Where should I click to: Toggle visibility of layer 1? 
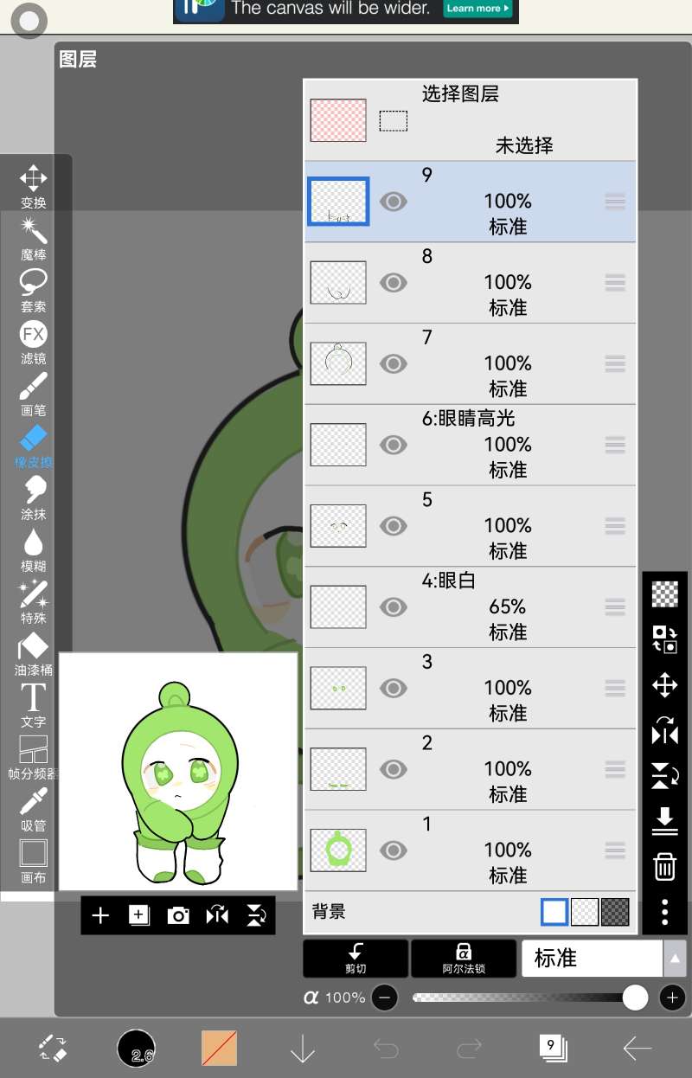pos(394,850)
